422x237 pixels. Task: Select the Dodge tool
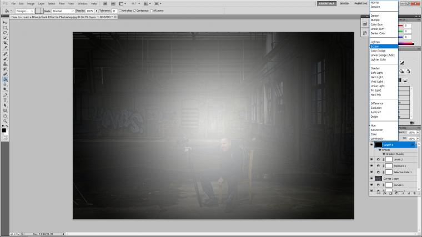coord(5,89)
